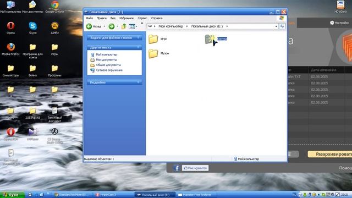
Task: Open Общие документы link in side panel
Action: tap(108, 65)
